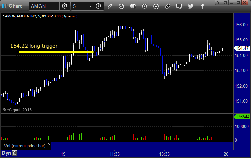
Task: Open the AMGN symbol dropdown
Action: pyautogui.click(x=57, y=6)
